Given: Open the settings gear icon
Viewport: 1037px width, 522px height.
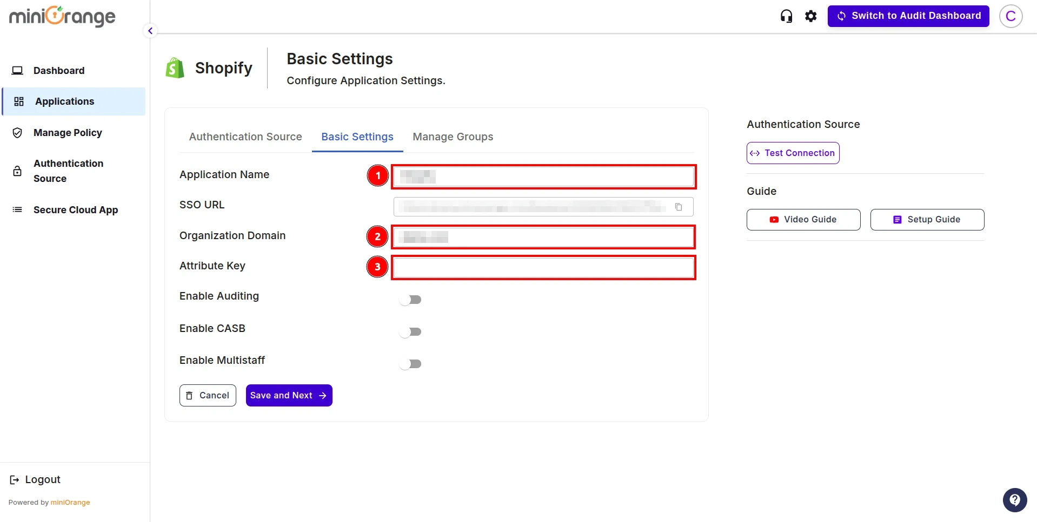Looking at the screenshot, I should click(x=810, y=16).
